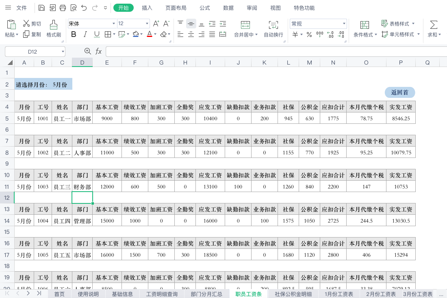
Task: Click the Cut (剪切) scissors icon
Action: tap(26, 24)
